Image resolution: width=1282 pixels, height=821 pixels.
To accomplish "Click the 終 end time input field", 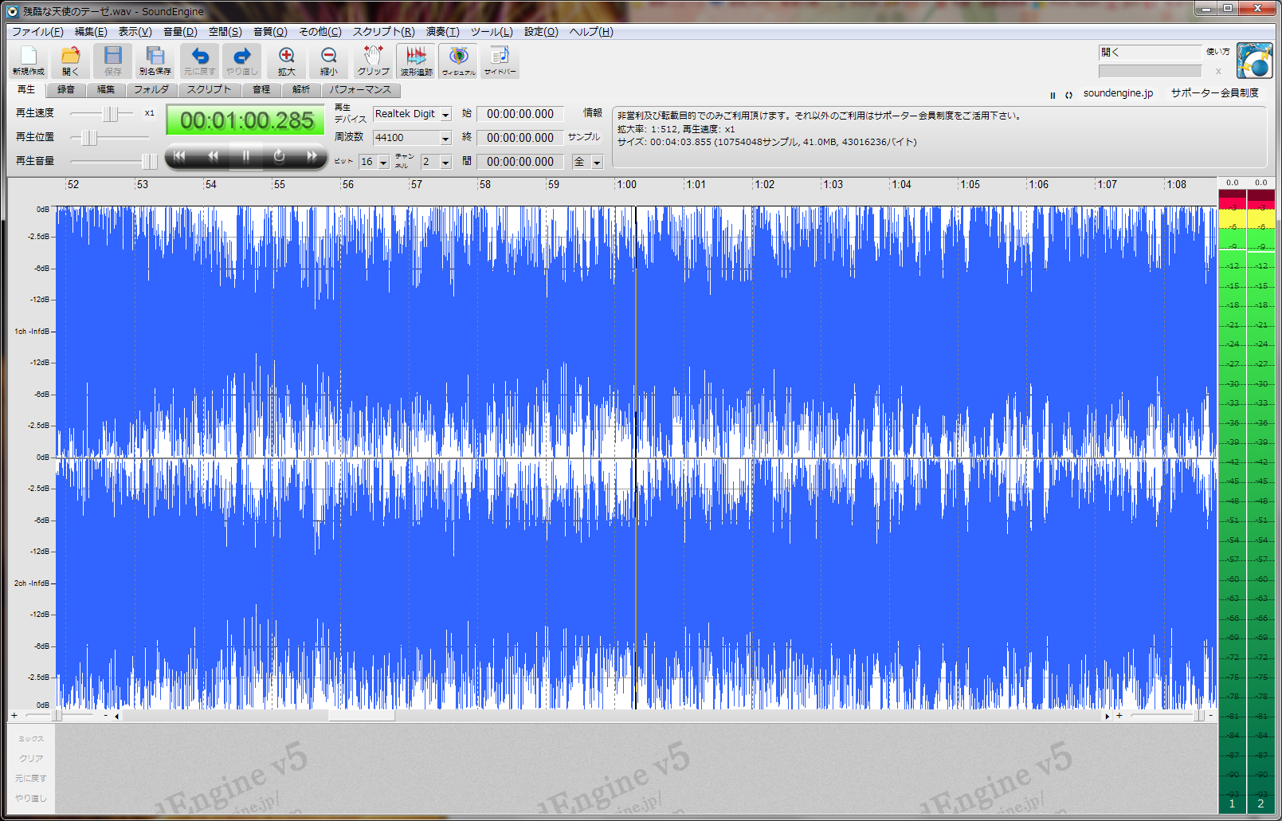I will 520,138.
